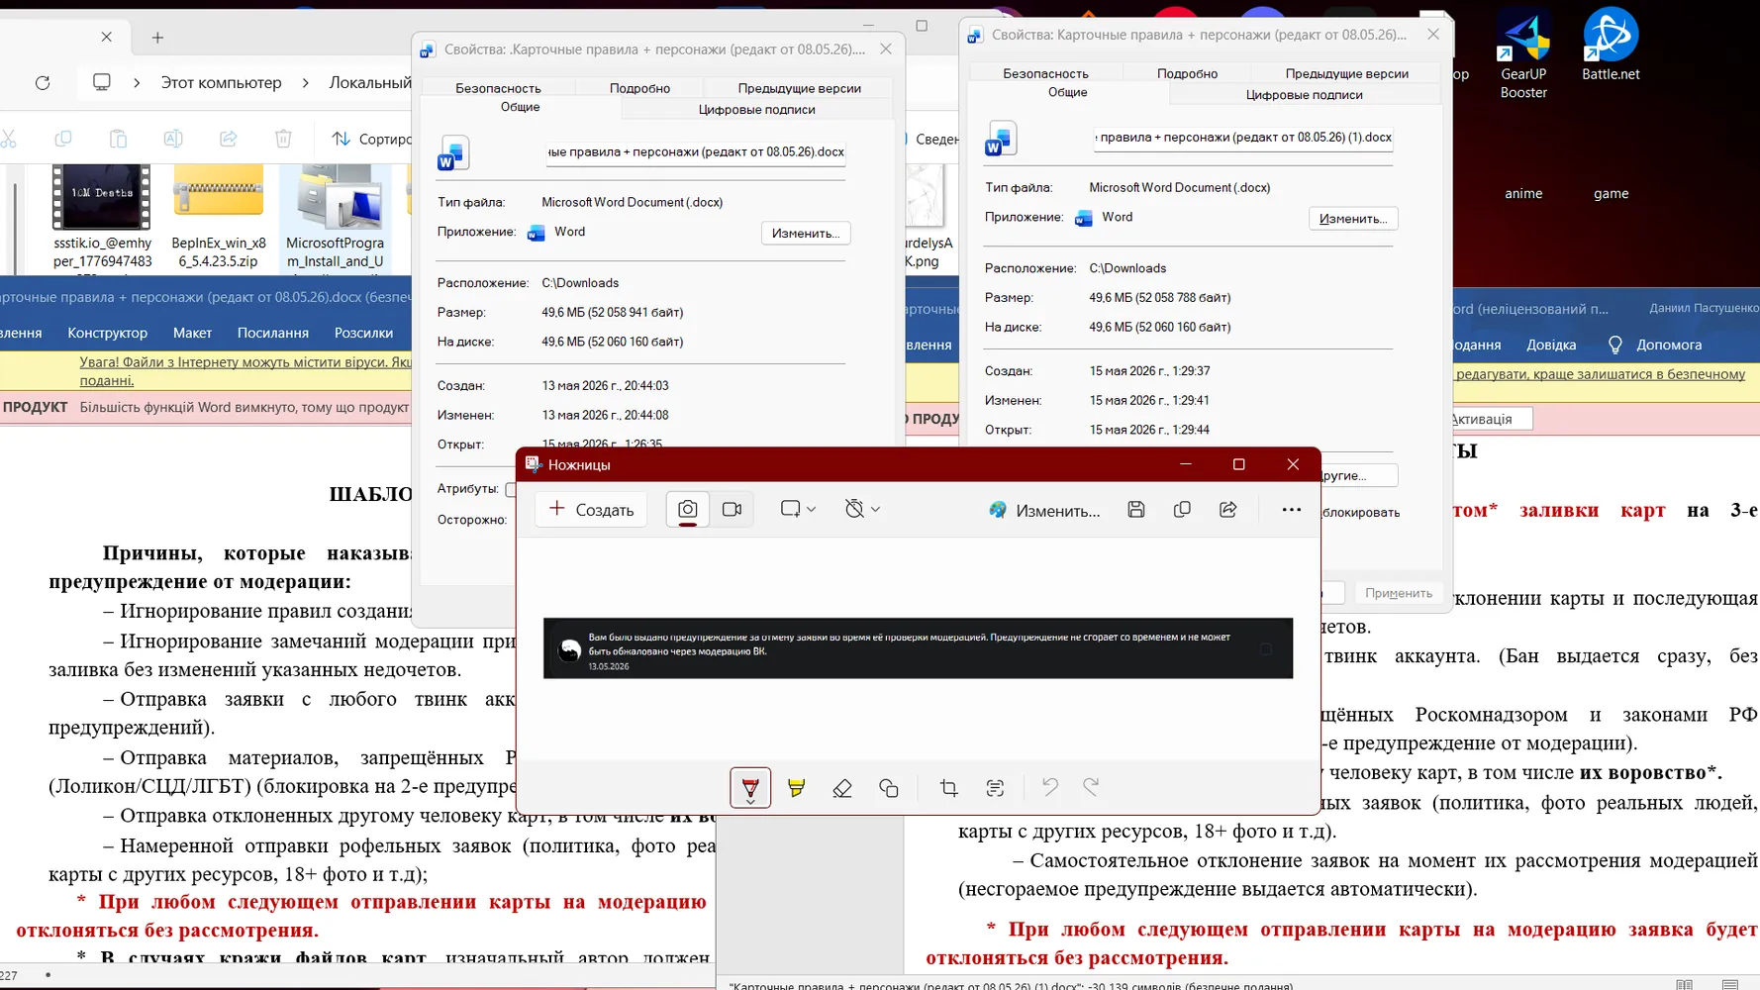
Task: Select Общие tab in right Properties window
Action: click(1067, 92)
